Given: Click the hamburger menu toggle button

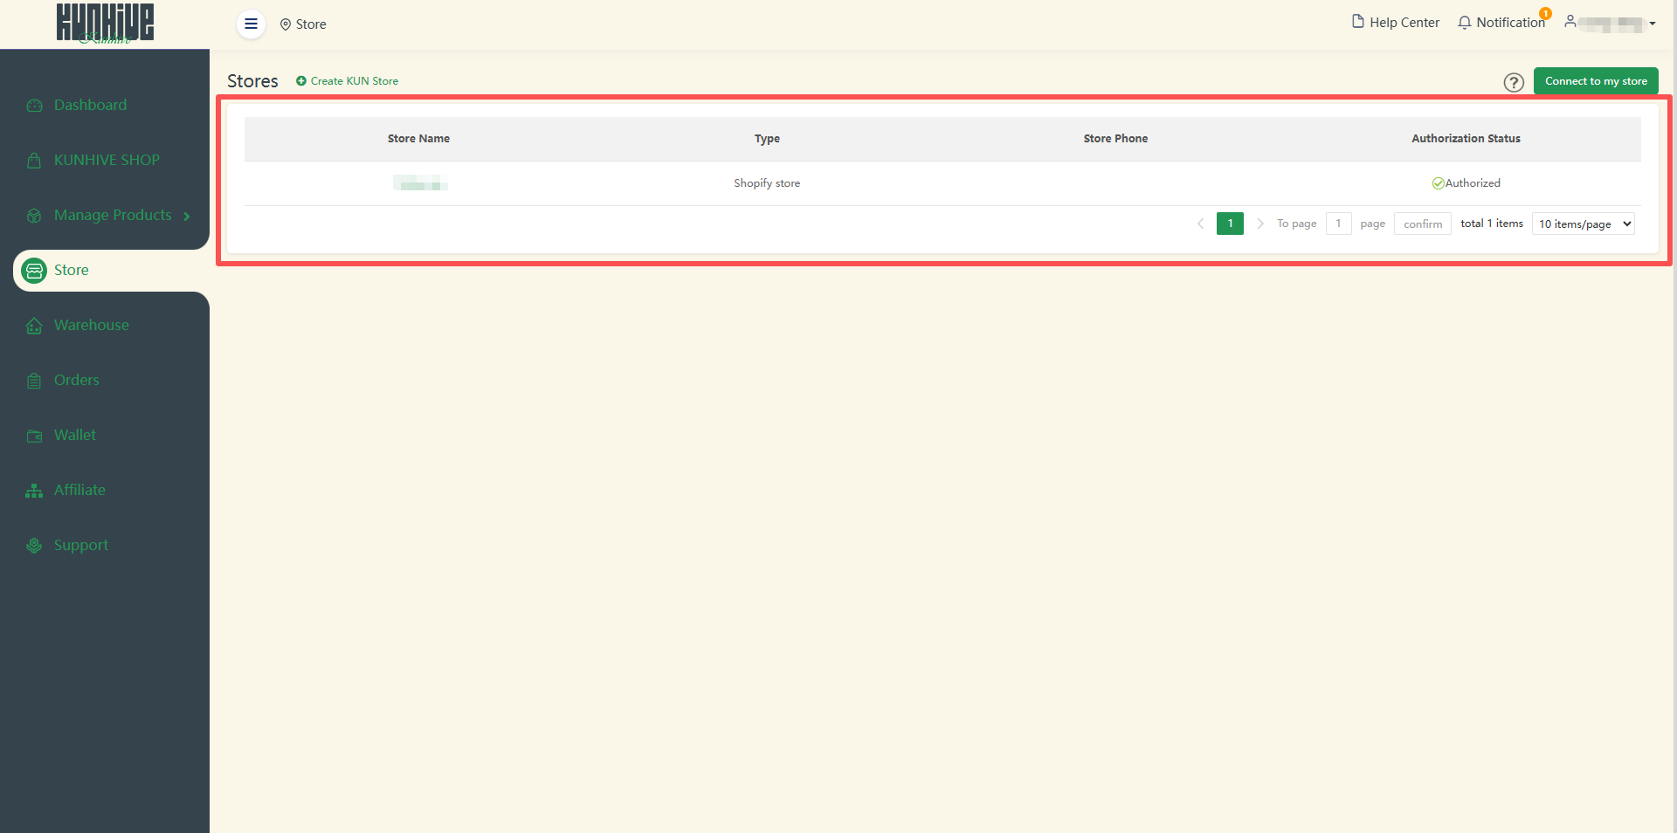Looking at the screenshot, I should (x=251, y=24).
